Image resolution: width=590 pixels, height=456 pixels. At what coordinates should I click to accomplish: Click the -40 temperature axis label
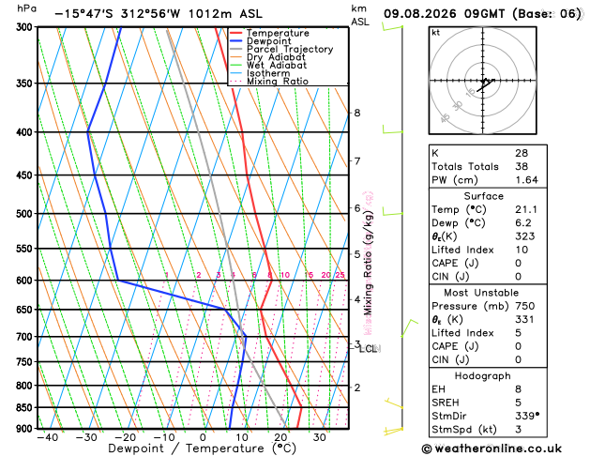(48, 437)
